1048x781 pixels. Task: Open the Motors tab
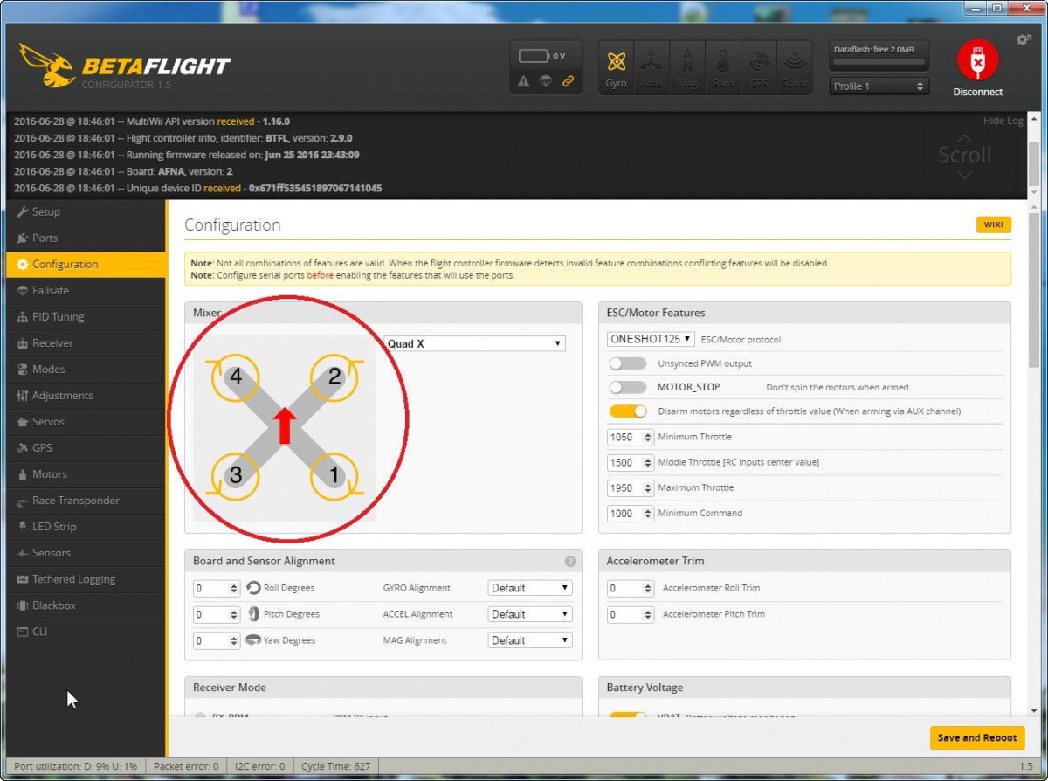pos(86,473)
